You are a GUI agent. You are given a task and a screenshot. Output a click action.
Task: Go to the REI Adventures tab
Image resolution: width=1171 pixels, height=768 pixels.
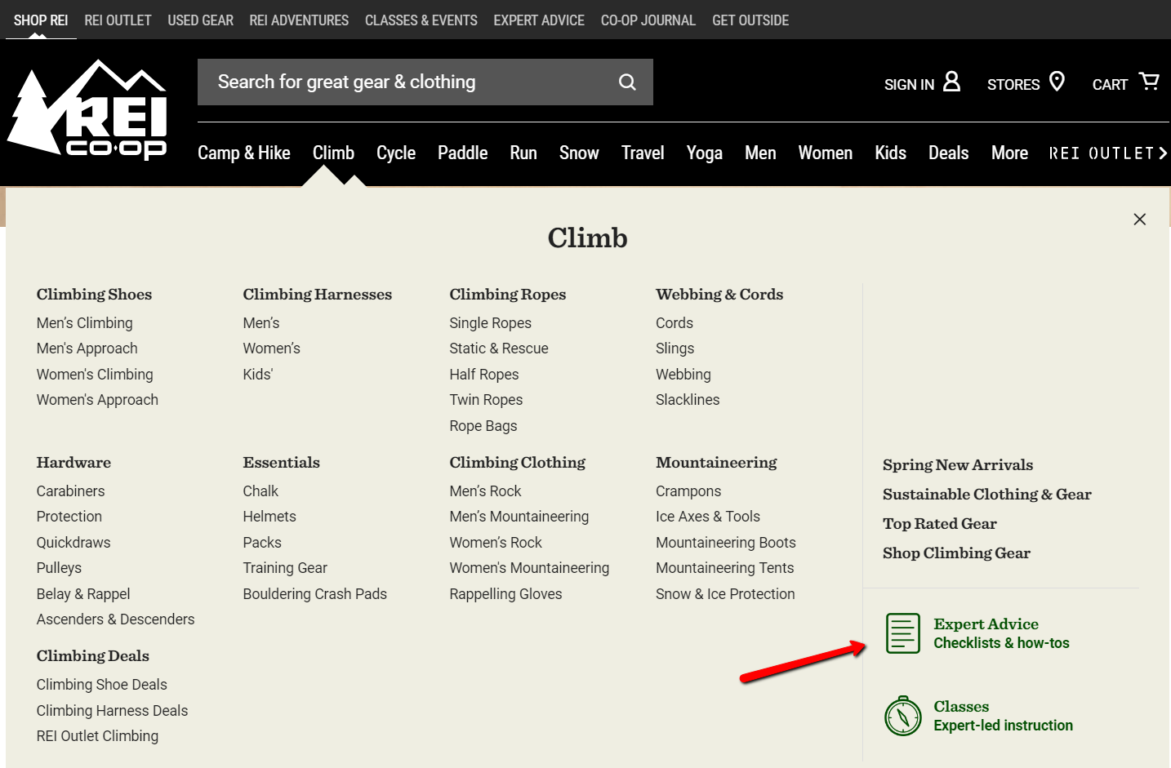tap(299, 20)
